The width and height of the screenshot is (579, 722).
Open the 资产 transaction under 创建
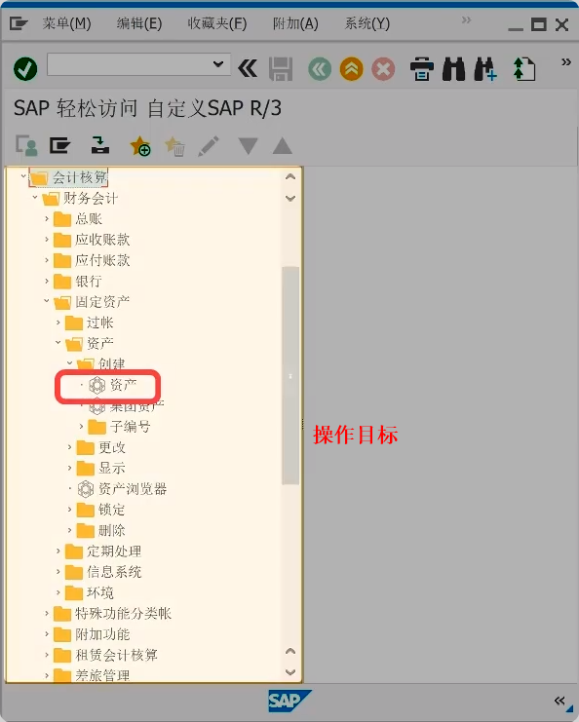point(113,385)
